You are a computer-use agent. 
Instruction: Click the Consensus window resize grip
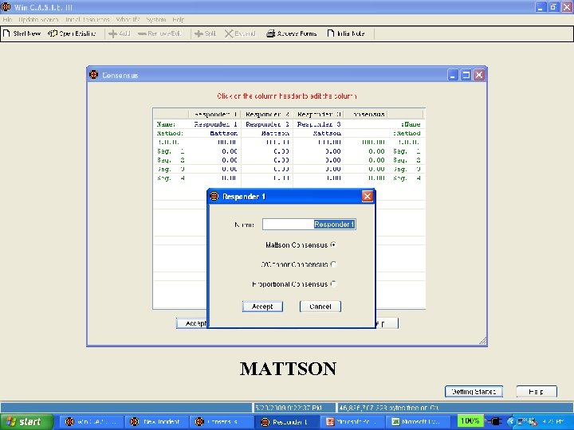click(483, 341)
